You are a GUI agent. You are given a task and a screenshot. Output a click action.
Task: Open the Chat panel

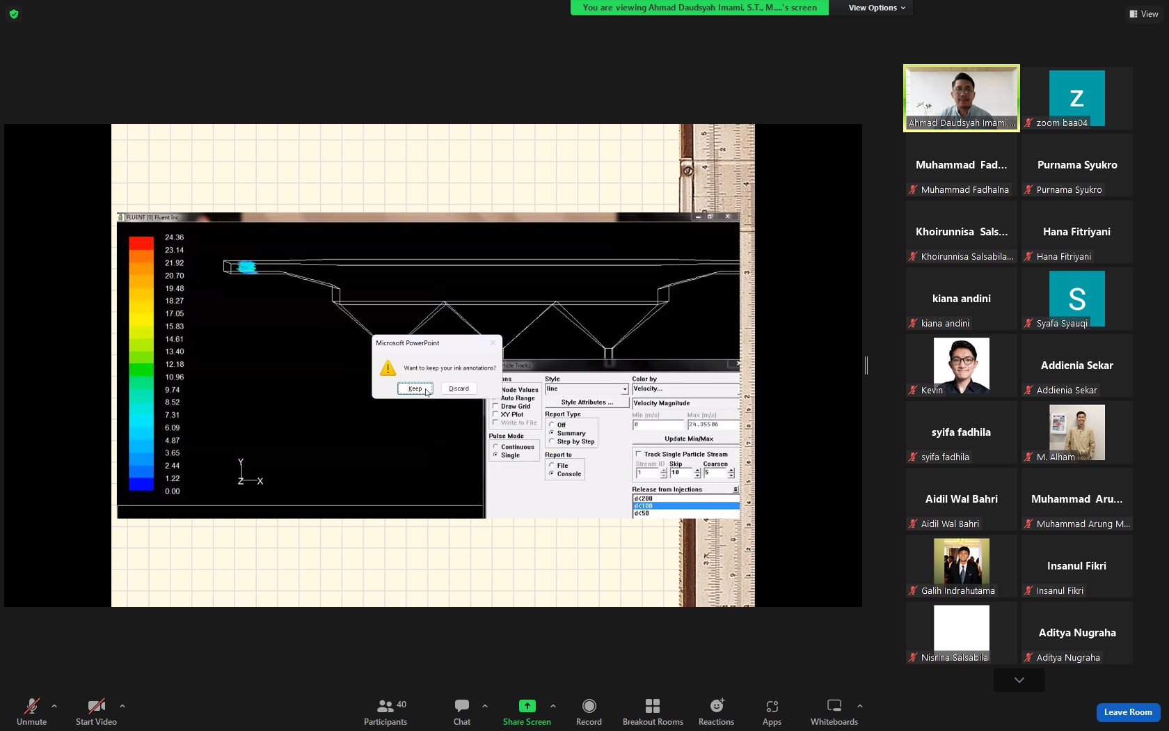click(462, 712)
